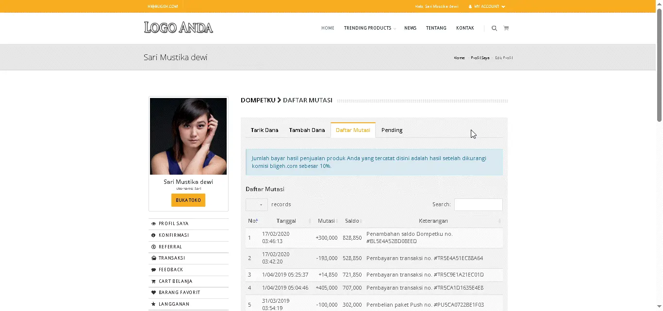Go to the News page link

(x=410, y=28)
